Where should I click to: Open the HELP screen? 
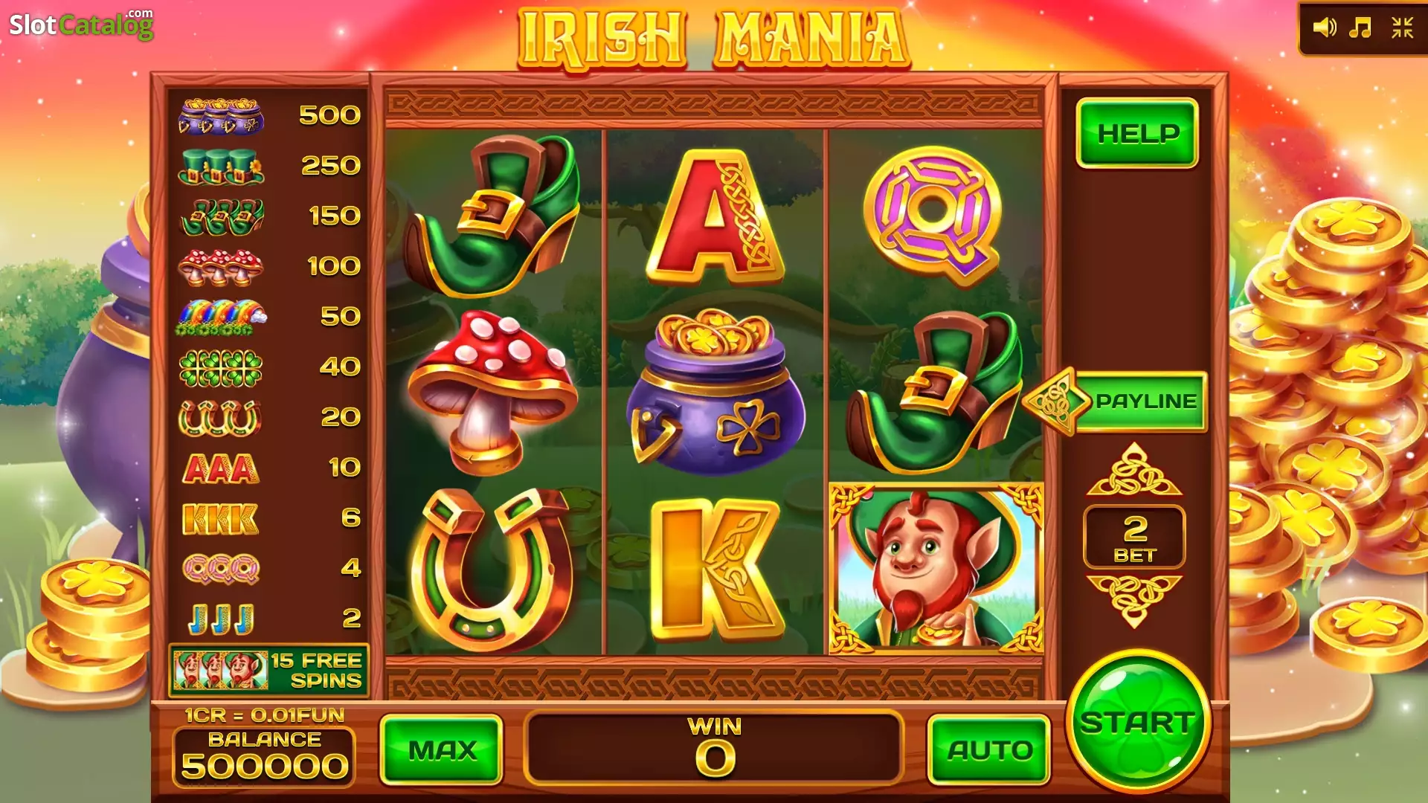click(x=1137, y=133)
